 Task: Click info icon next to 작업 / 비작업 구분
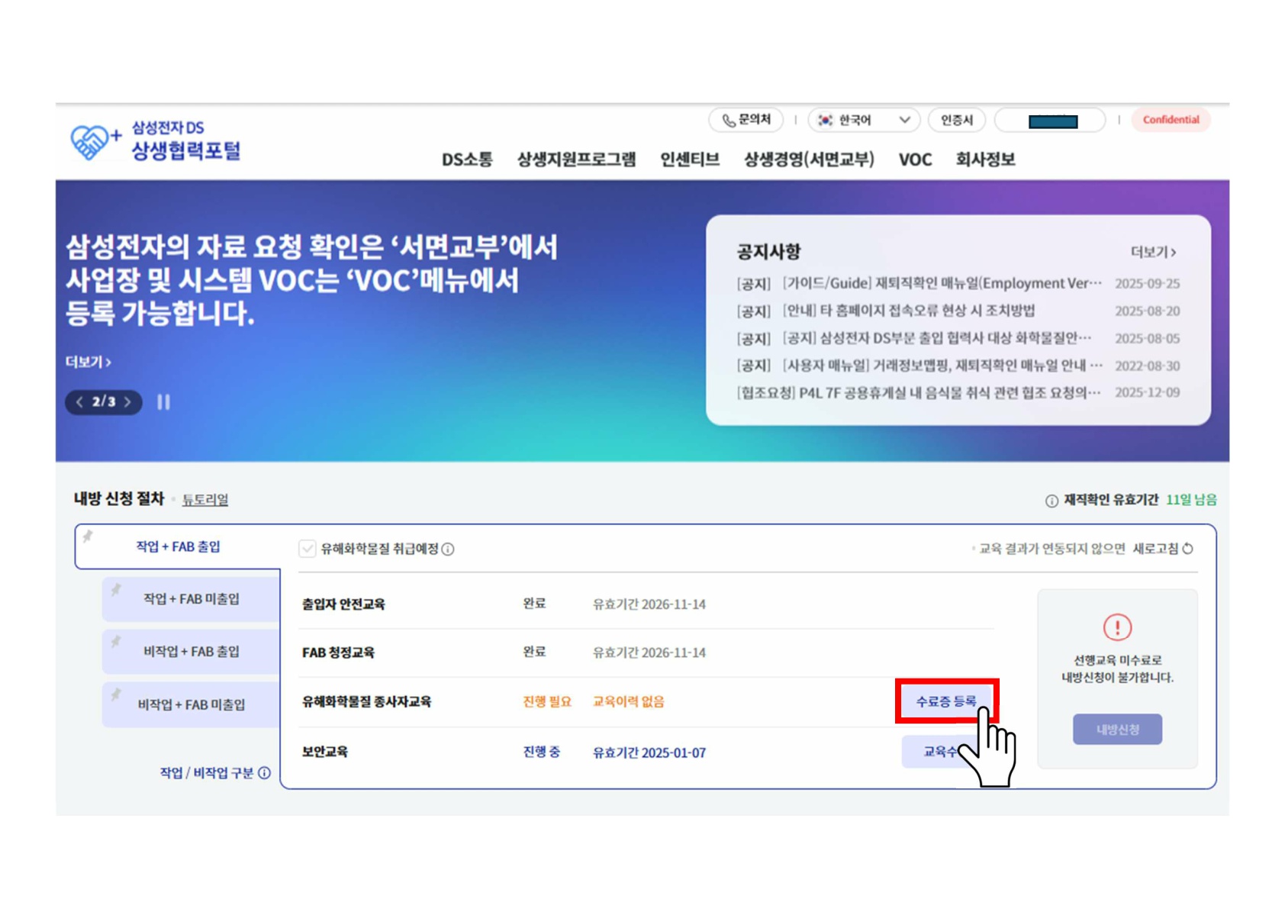[265, 773]
